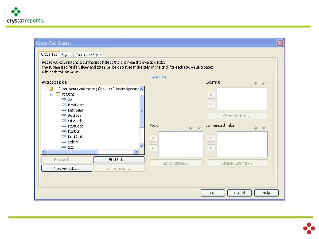Viewport: 319px width, 239px height.
Task: Open the Customize Style tab
Action: coord(88,55)
